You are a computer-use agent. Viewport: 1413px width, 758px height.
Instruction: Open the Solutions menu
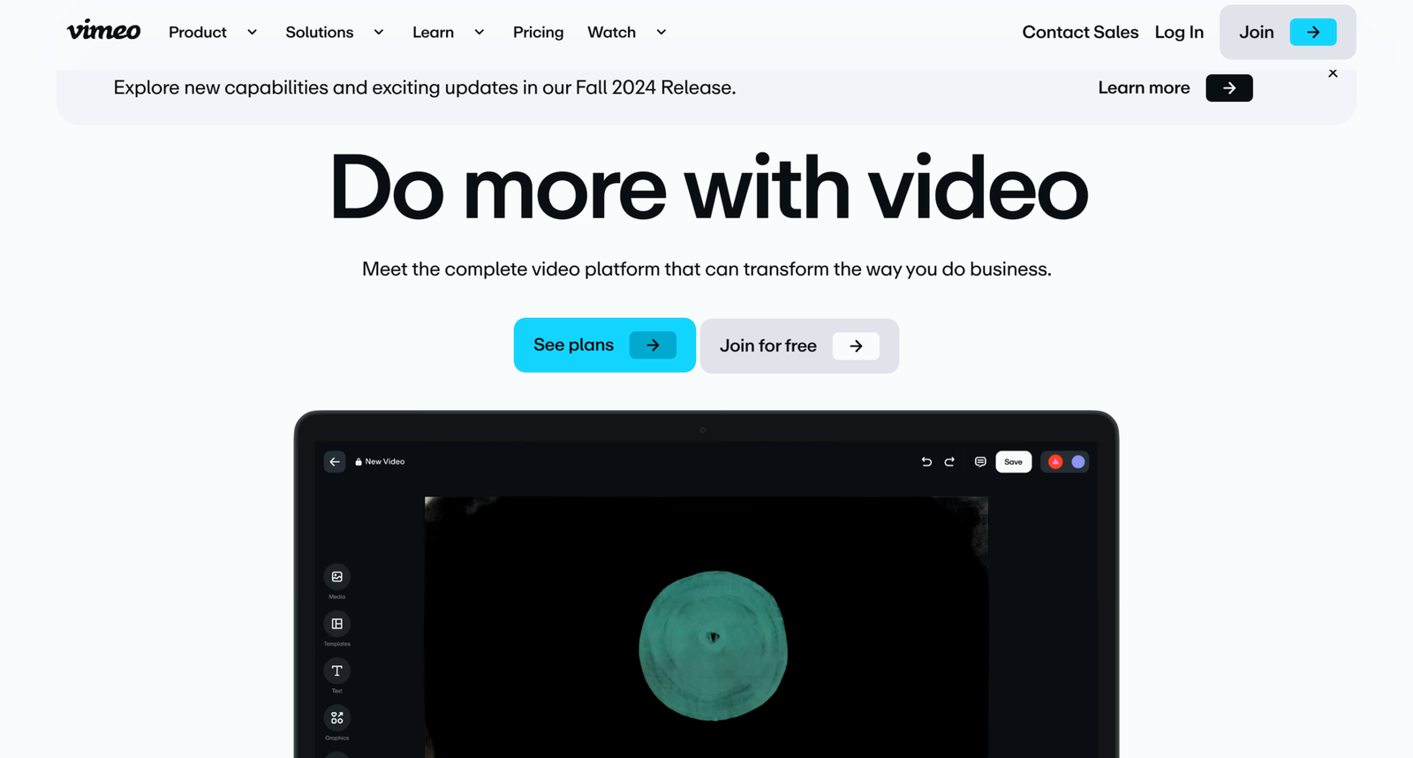click(320, 32)
